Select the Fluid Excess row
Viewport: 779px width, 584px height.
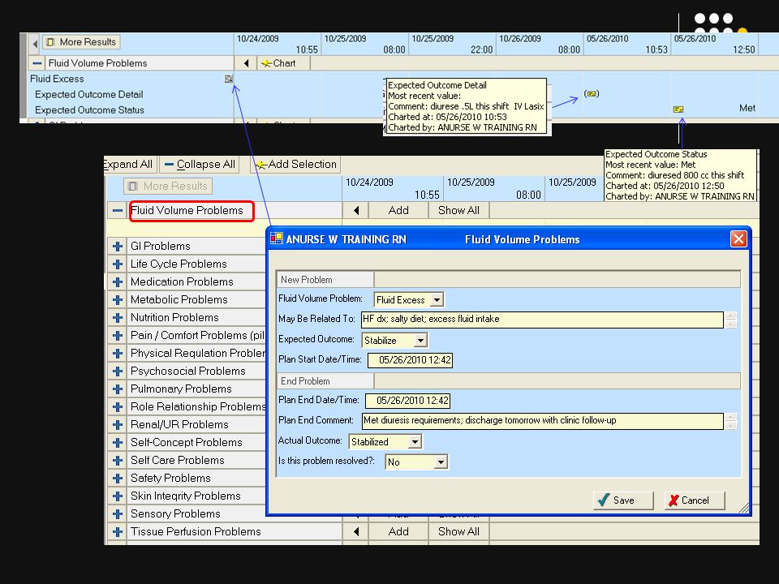pos(131,79)
